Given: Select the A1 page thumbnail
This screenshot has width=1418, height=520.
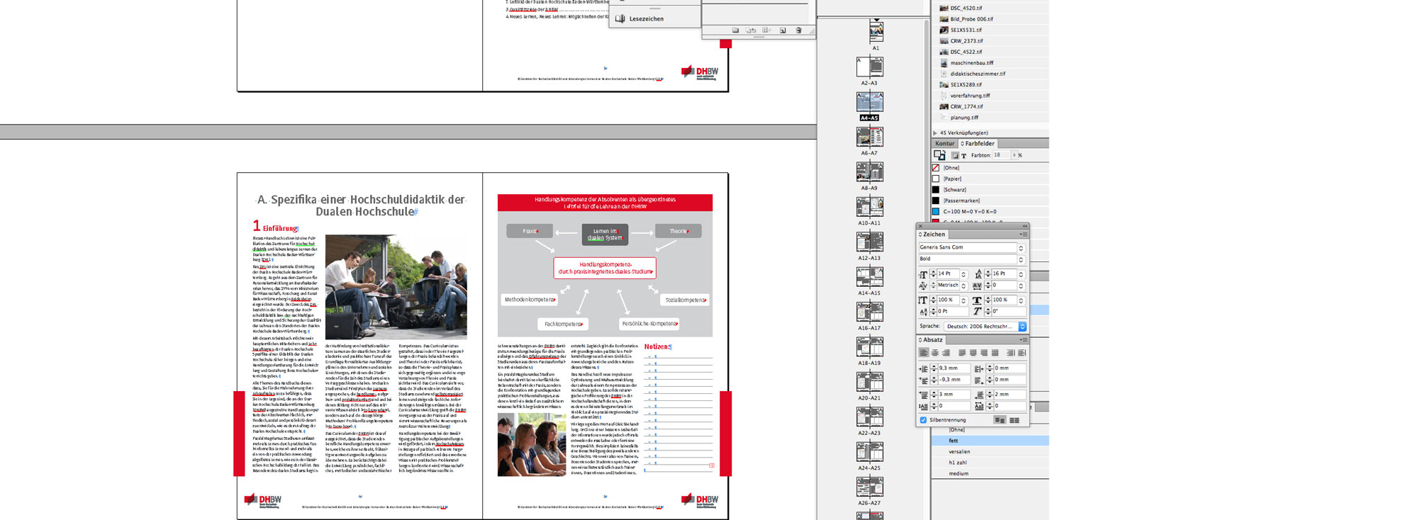Looking at the screenshot, I should click(x=876, y=32).
